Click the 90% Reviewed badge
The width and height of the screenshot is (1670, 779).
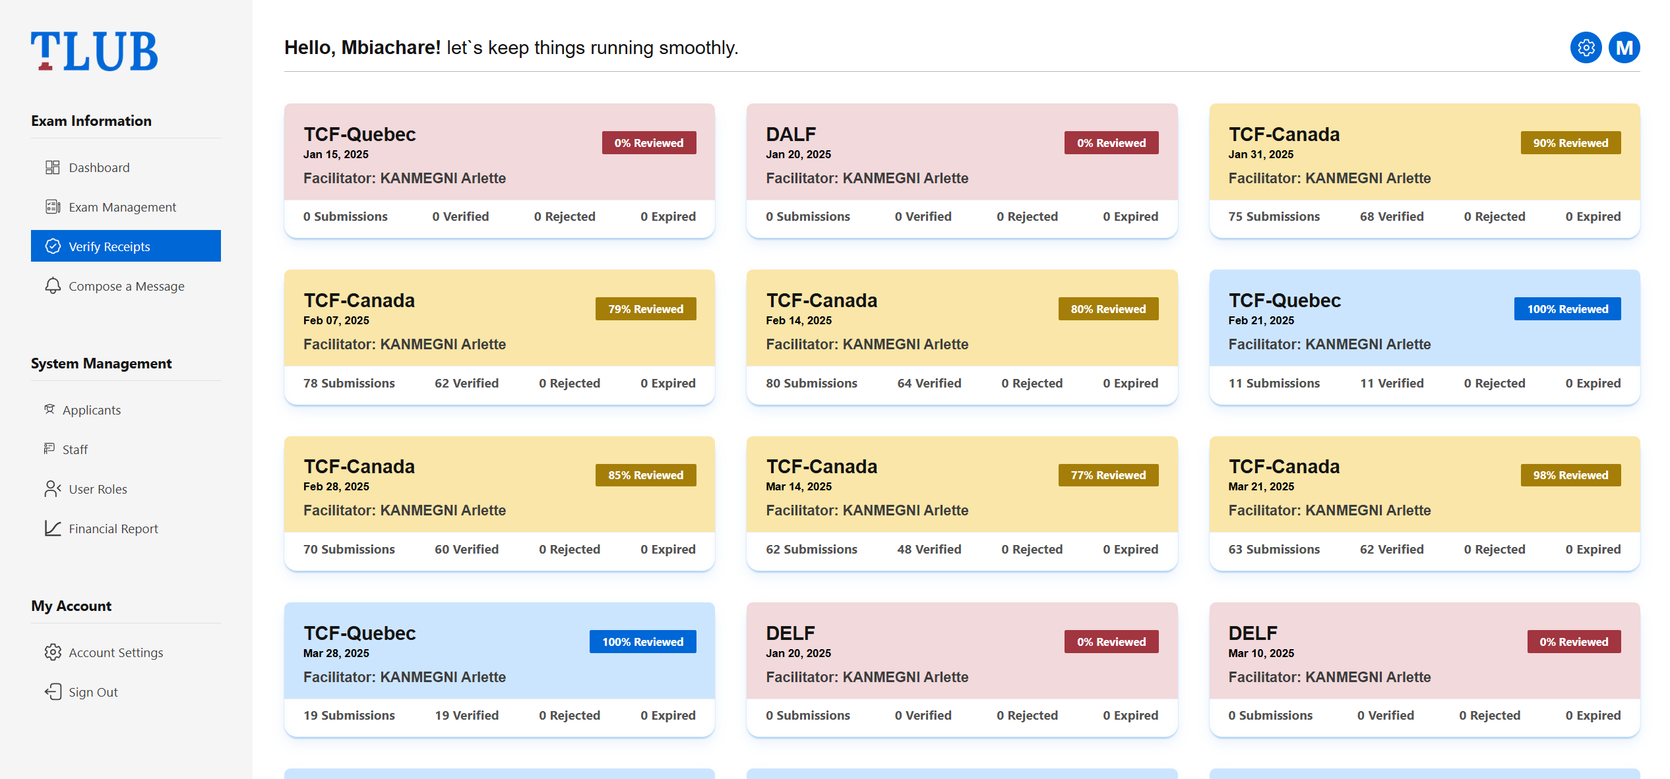tap(1570, 143)
